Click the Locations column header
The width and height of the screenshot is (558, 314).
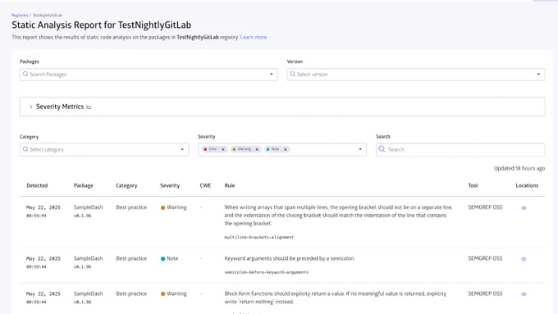click(x=527, y=185)
